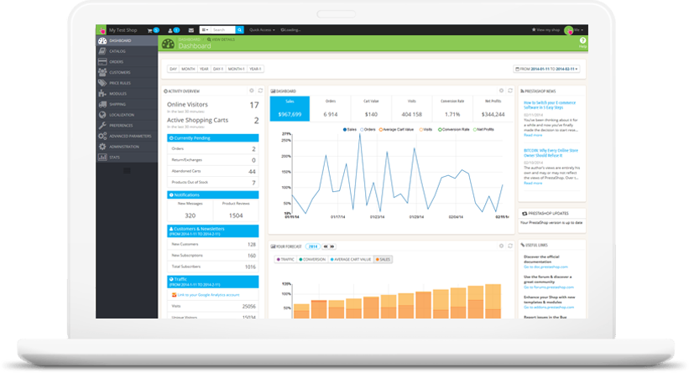The height and width of the screenshot is (373, 689).
Task: Open settings gear of Dashboard chart panel
Action: tap(500, 91)
